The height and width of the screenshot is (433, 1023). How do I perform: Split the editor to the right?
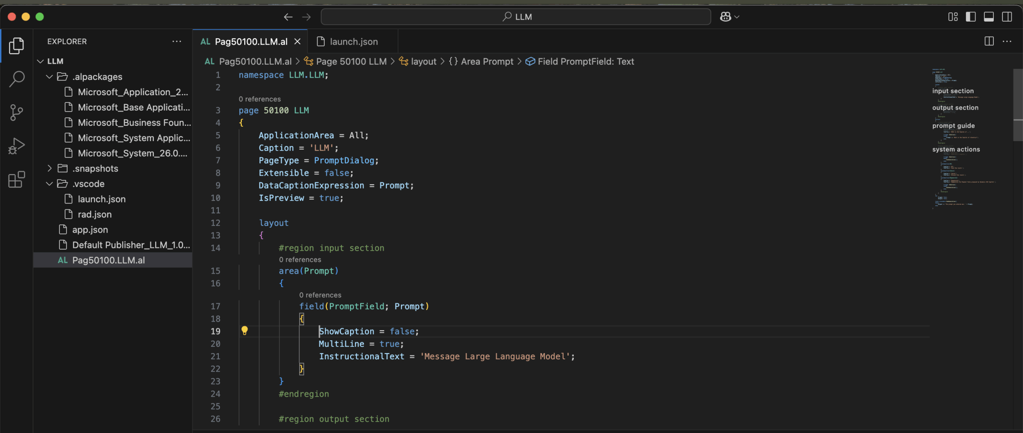[989, 42]
